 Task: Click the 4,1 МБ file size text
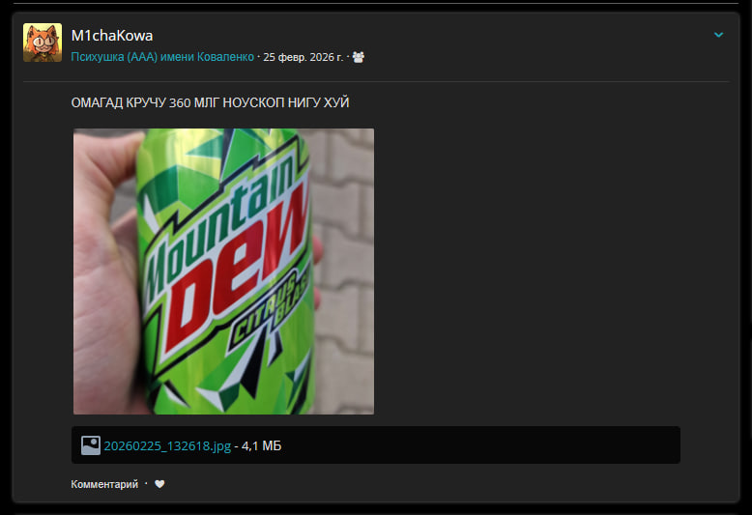click(x=262, y=445)
